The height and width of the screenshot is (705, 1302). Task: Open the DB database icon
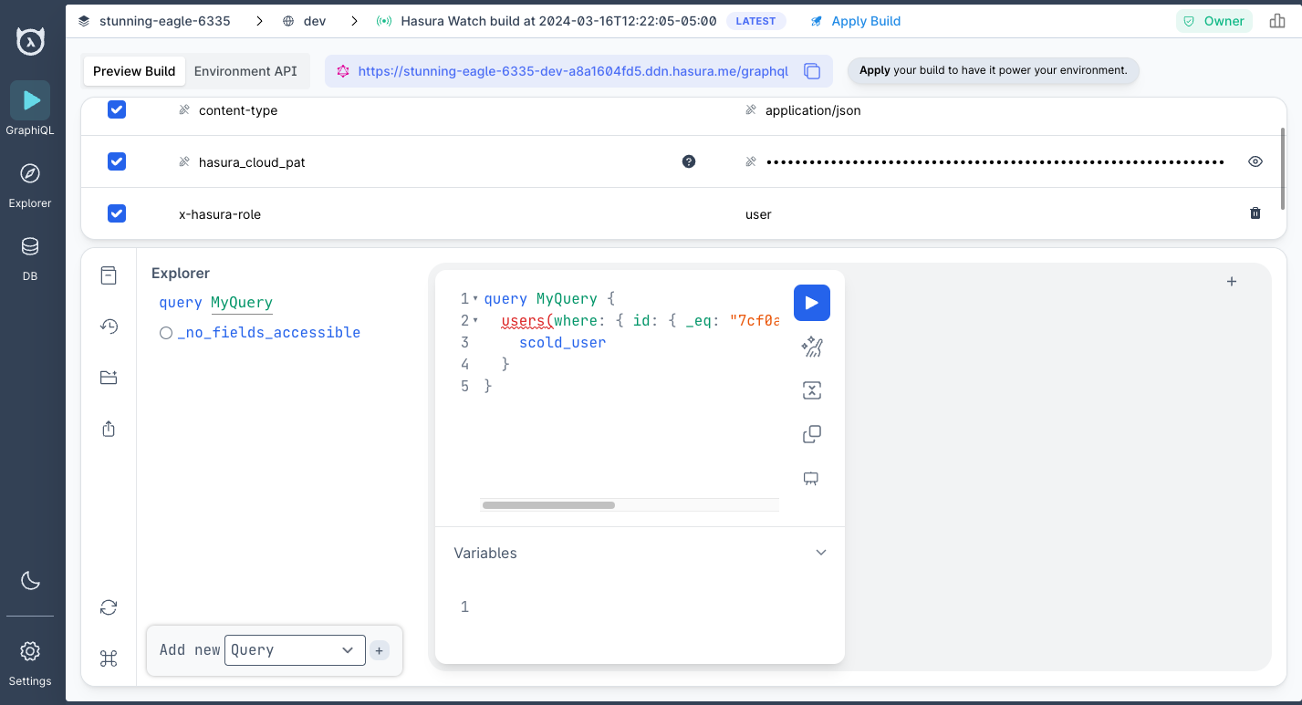30,247
